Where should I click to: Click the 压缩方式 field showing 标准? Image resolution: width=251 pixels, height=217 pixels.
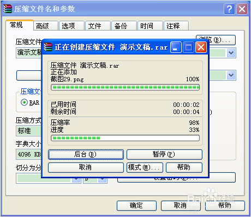tap(29, 131)
